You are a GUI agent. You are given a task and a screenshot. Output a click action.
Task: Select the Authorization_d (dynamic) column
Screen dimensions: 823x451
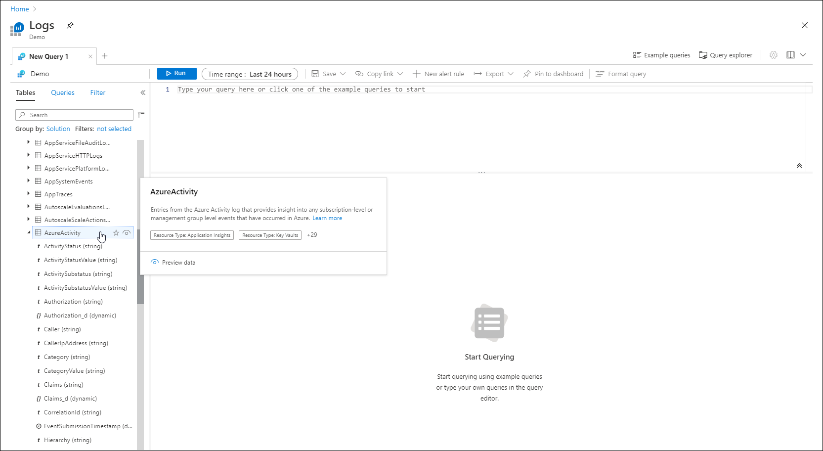[x=80, y=316]
